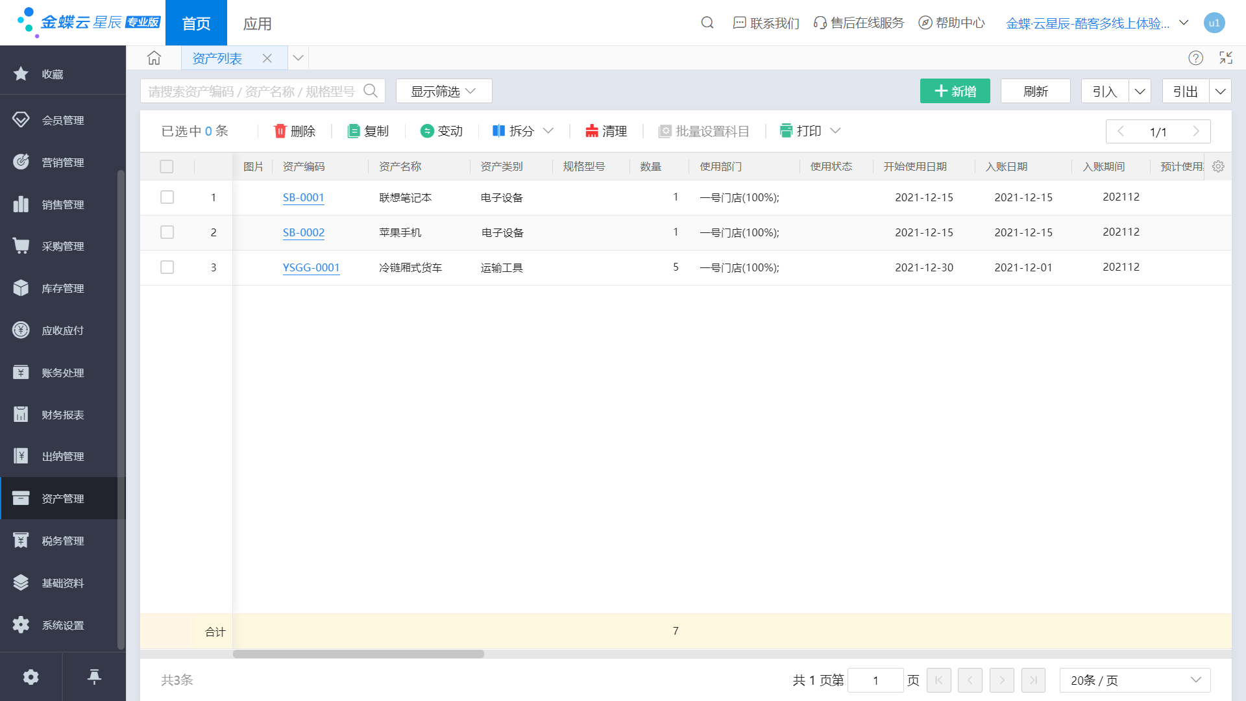Viewport: 1246px width, 701px height.
Task: Check the row checkbox for SB-0002
Action: 167,232
